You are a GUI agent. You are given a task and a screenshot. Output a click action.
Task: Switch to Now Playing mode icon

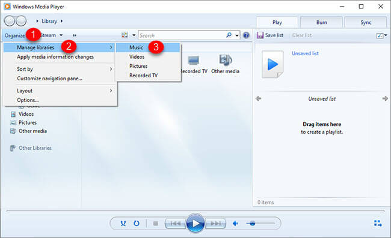tap(378, 224)
